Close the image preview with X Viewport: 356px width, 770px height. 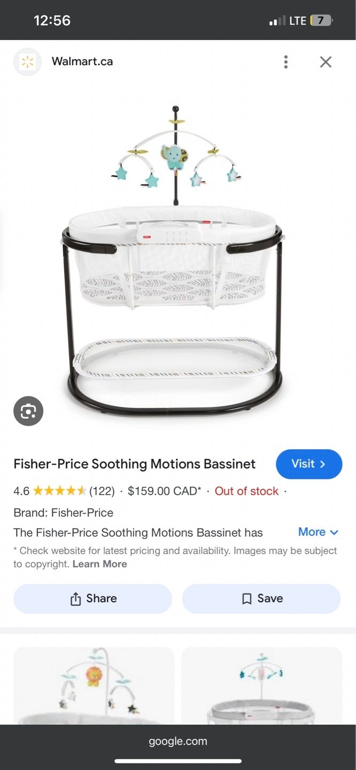[x=326, y=62]
